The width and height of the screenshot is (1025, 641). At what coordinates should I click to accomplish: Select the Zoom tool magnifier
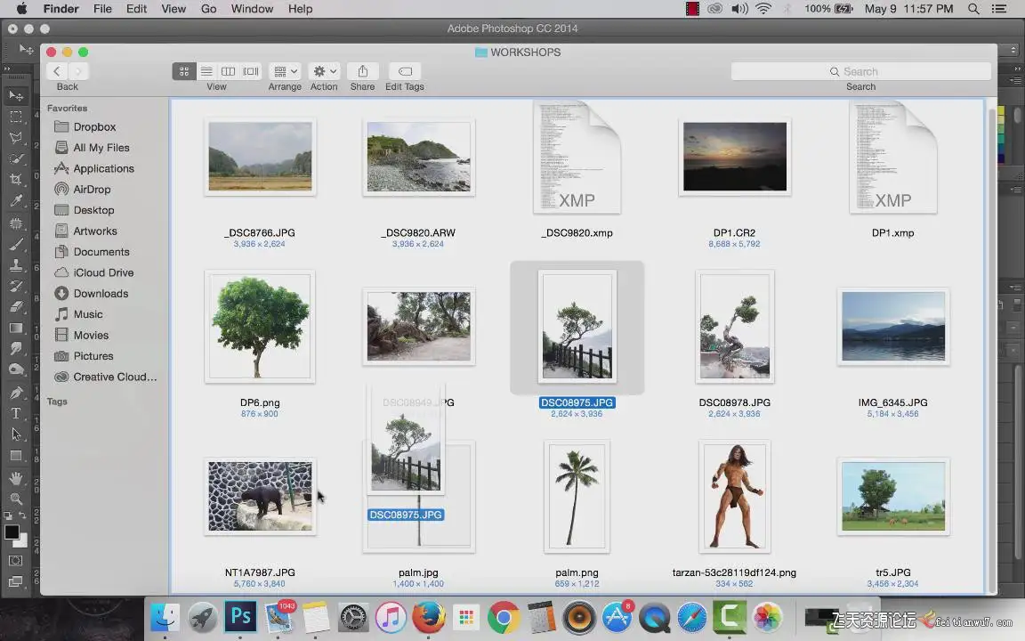tap(16, 499)
